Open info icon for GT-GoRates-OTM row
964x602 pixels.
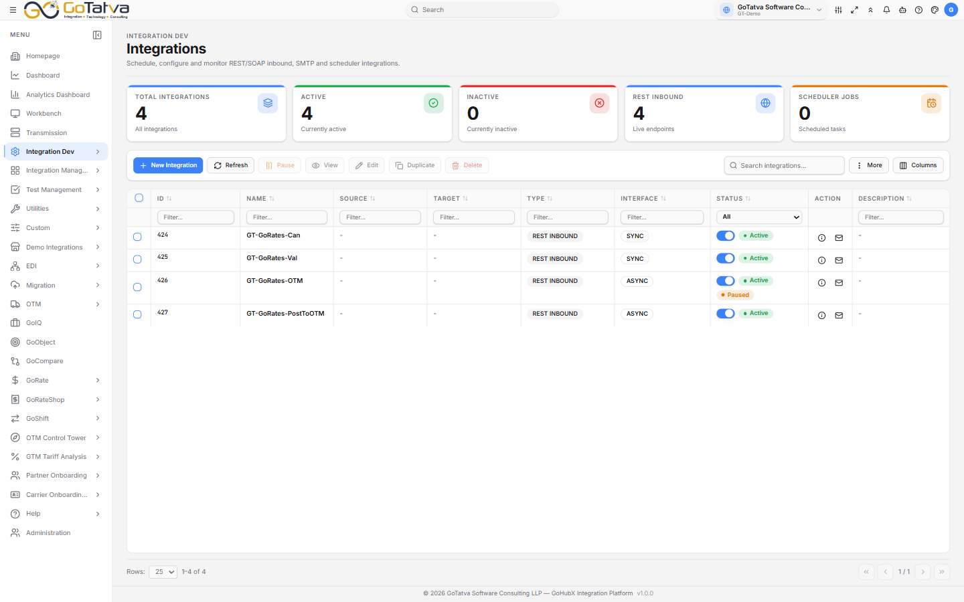pyautogui.click(x=821, y=283)
